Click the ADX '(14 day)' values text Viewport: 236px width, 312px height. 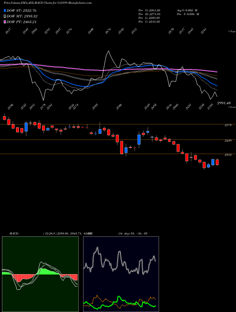(x=133, y=234)
